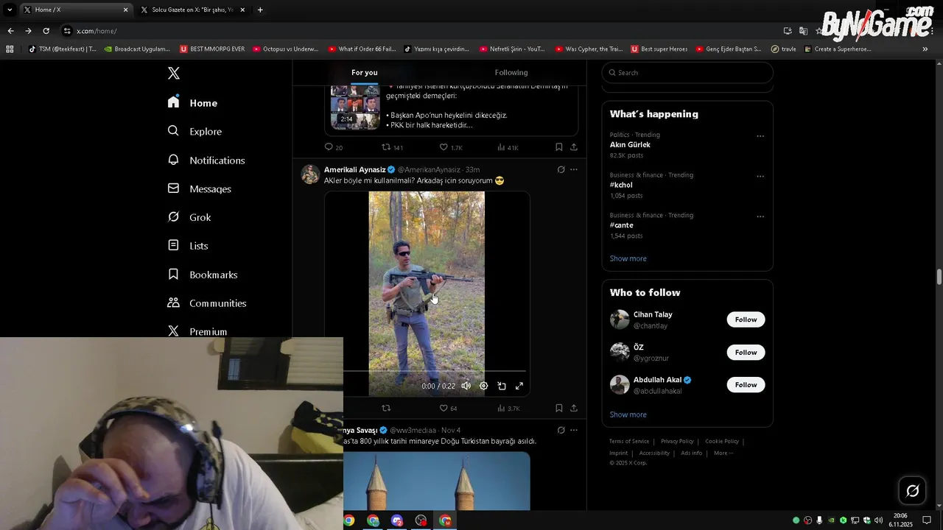
Task: Open Grok actions on Amerikali Aynasiz post
Action: point(561,169)
